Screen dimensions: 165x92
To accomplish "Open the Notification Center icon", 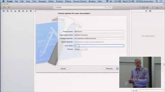I will tap(161, 1).
